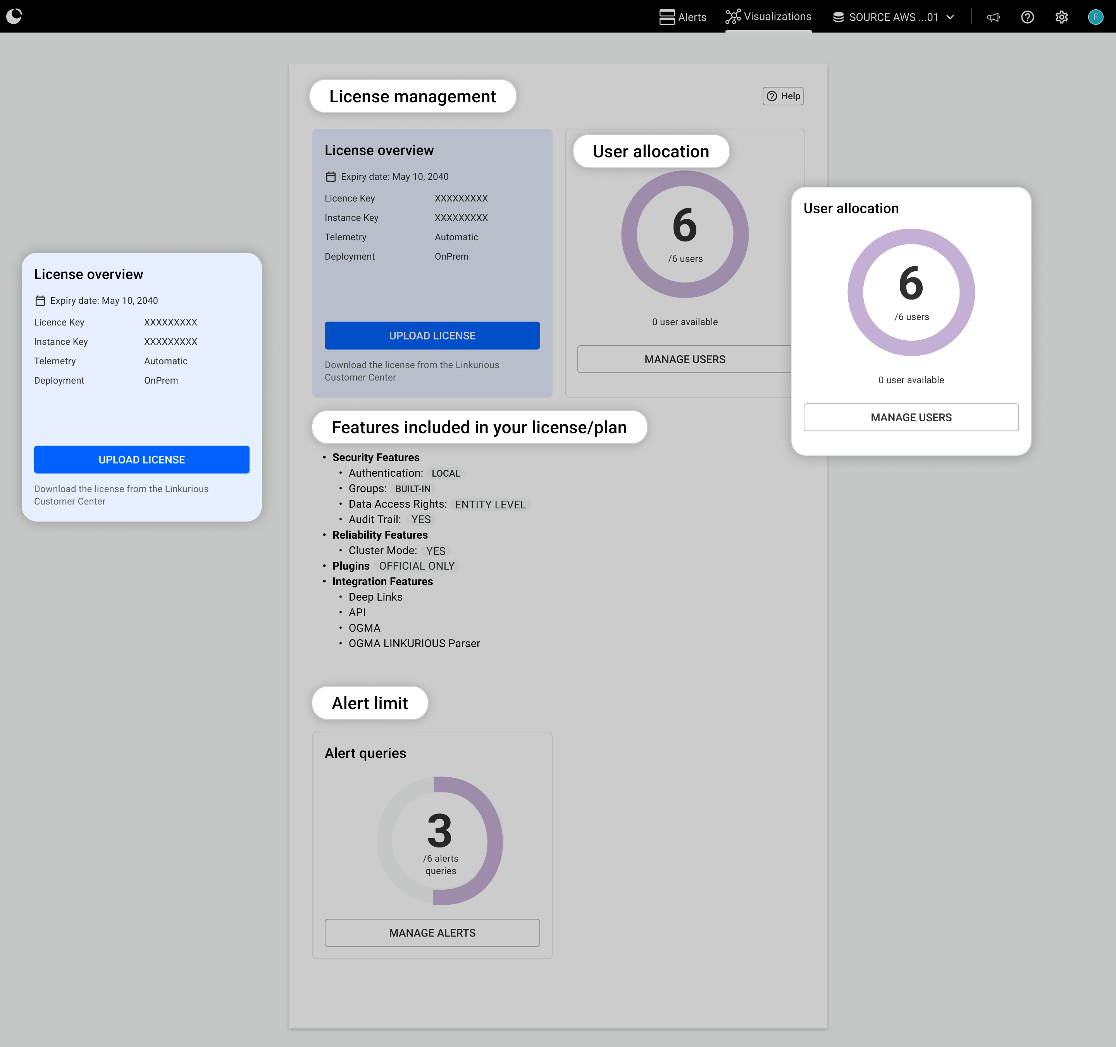Click the data source stack icon
The width and height of the screenshot is (1116, 1047).
click(838, 17)
